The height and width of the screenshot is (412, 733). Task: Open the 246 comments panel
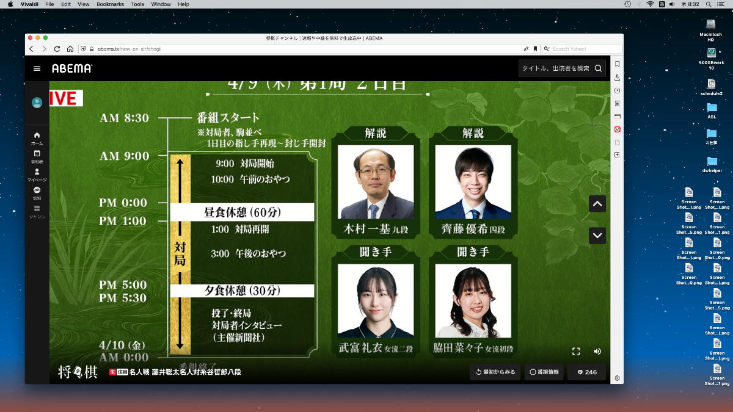point(586,372)
